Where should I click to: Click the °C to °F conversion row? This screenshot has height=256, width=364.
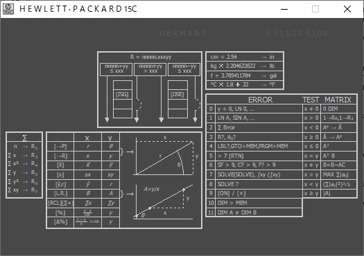coord(245,84)
